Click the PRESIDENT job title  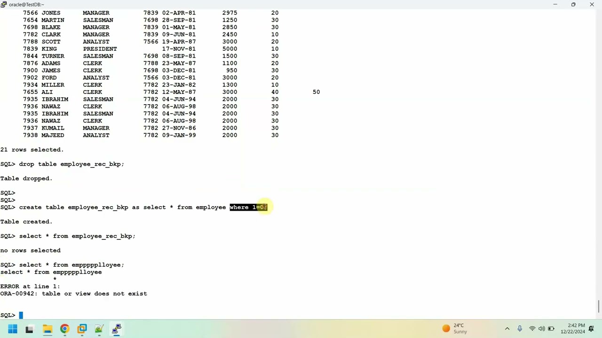coord(100,49)
